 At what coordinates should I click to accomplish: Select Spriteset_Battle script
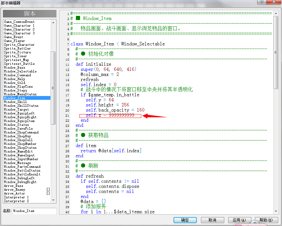coord(19,64)
